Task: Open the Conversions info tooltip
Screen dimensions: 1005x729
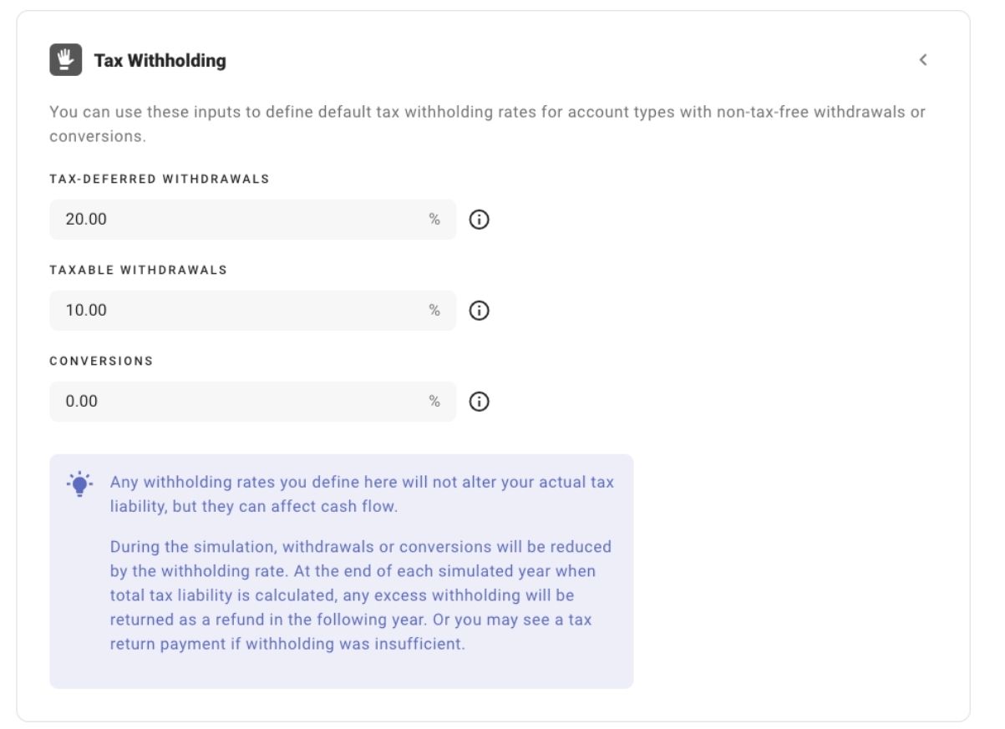Action: [x=480, y=402]
